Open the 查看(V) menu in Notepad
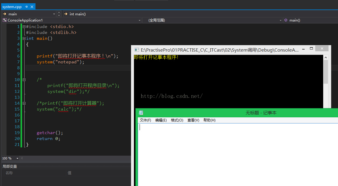338x186 pixels. click(193, 120)
